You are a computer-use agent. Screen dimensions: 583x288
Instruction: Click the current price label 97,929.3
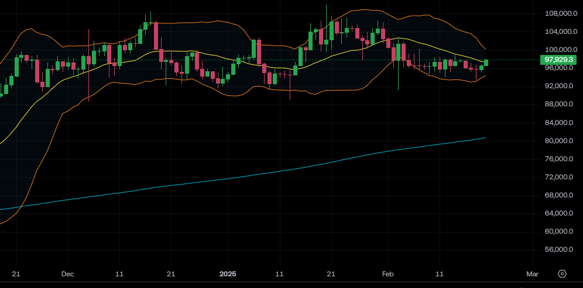558,60
